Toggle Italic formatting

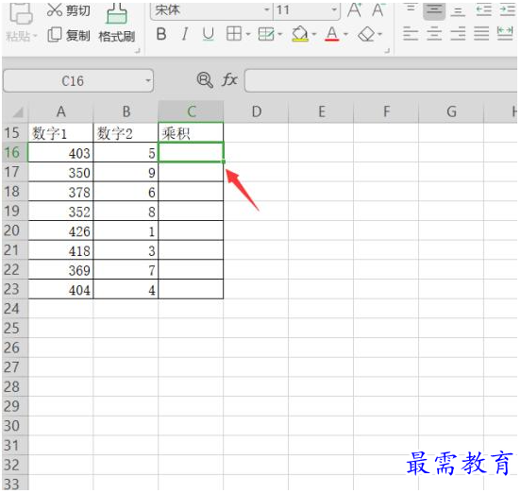(185, 34)
